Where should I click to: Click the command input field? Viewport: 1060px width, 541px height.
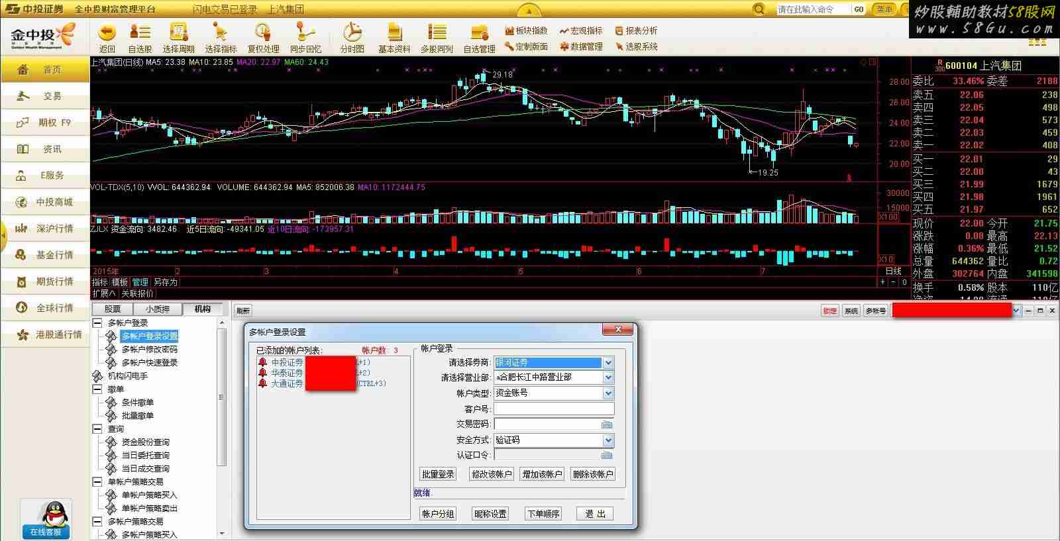tap(812, 9)
